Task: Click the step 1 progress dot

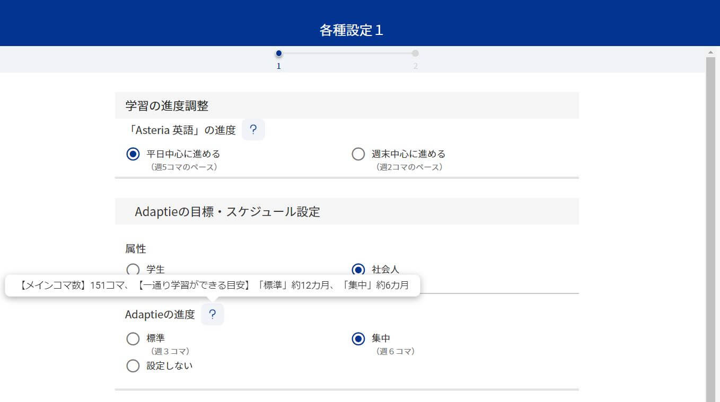Action: tap(279, 53)
